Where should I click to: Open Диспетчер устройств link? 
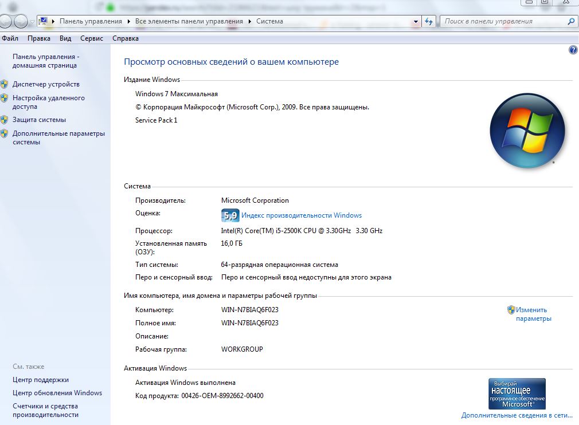(x=46, y=84)
